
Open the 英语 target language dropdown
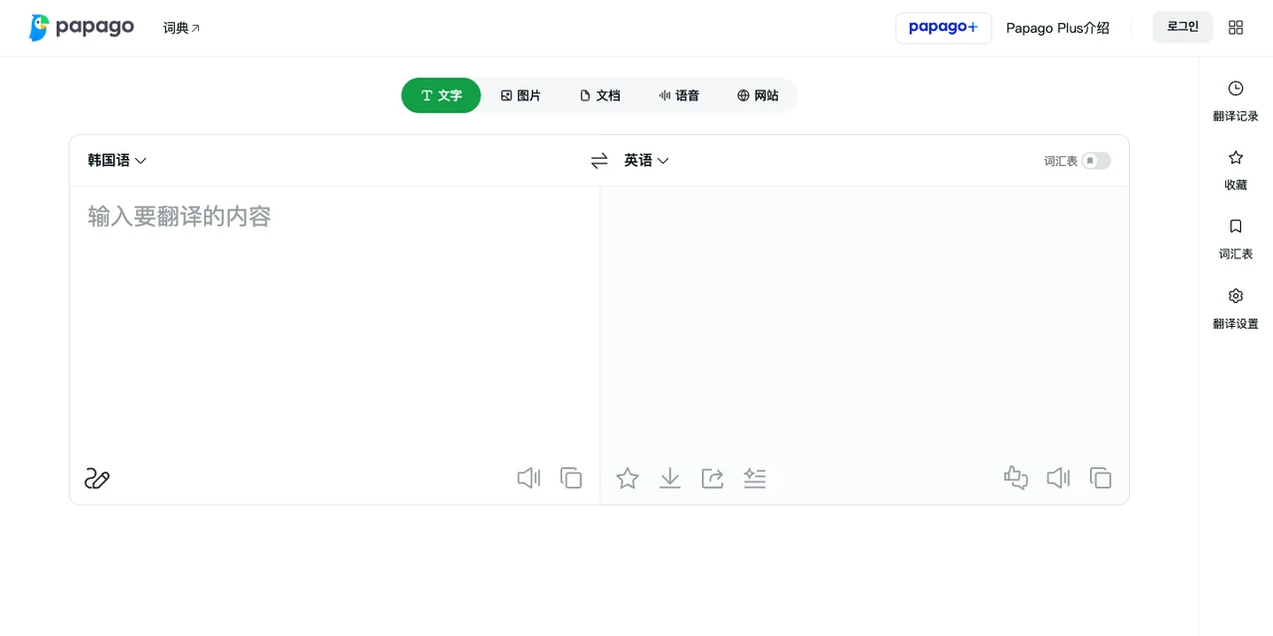pyautogui.click(x=646, y=160)
